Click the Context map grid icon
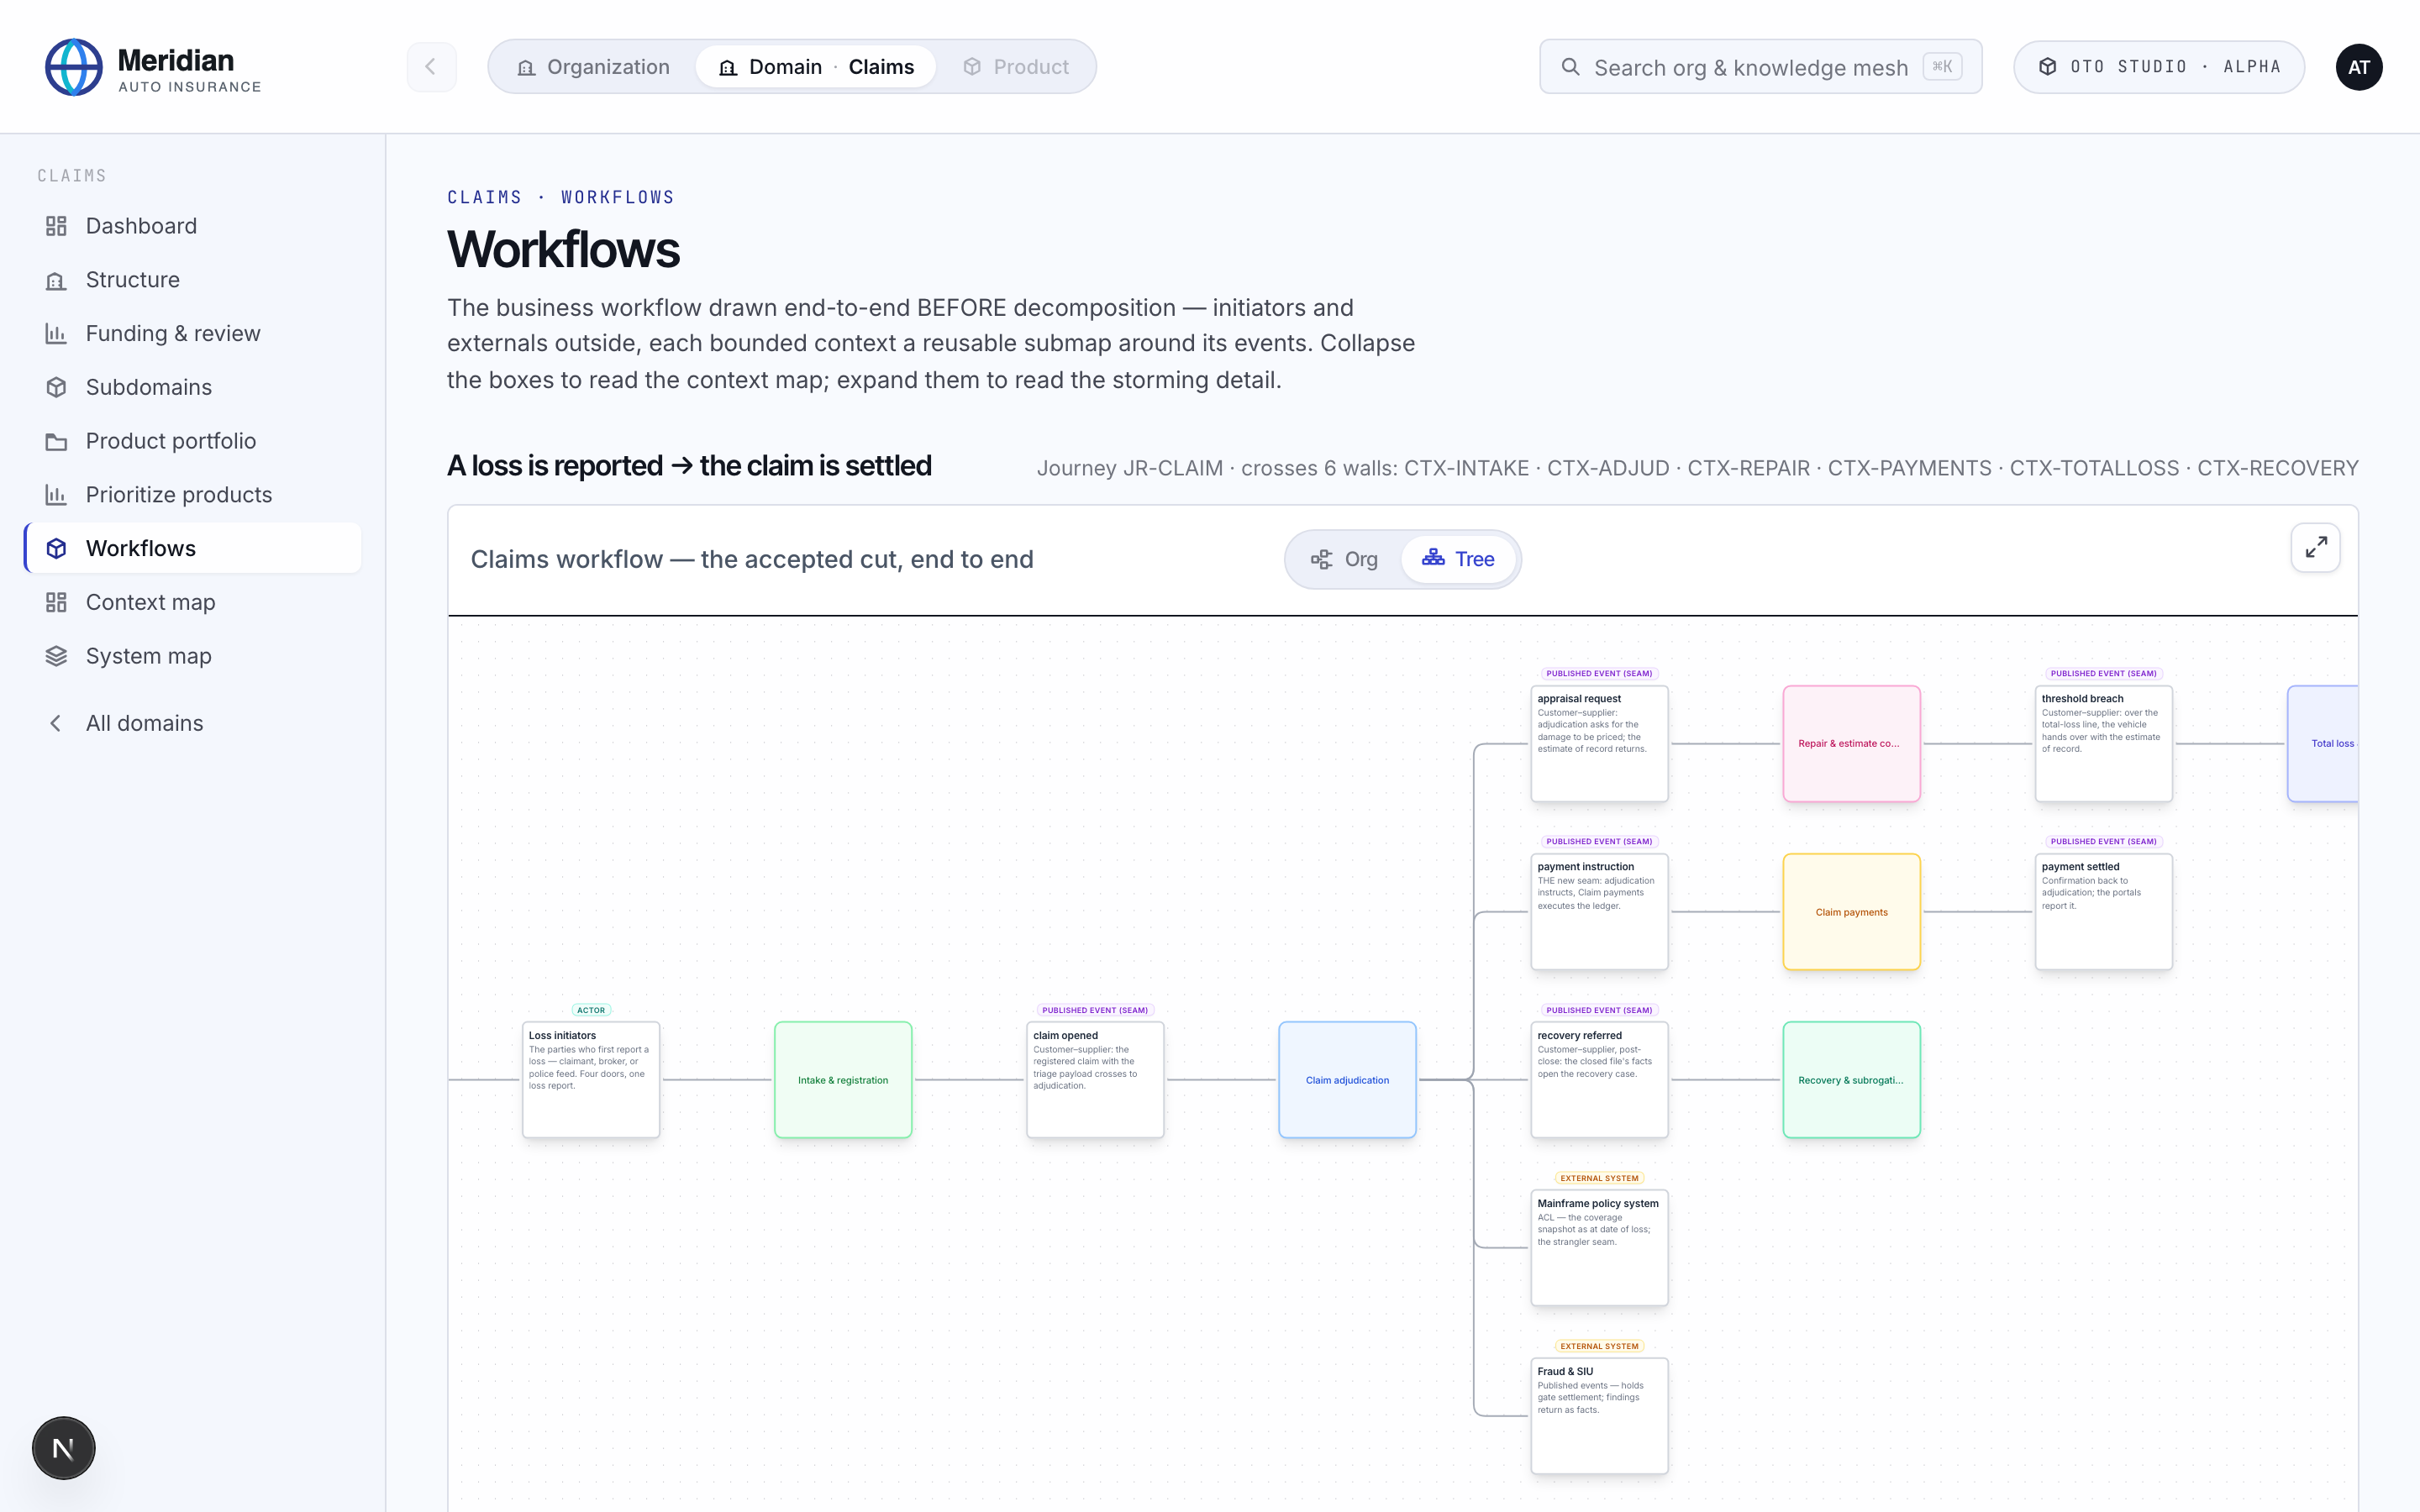Screen dimensions: 2420x1512 (56, 602)
